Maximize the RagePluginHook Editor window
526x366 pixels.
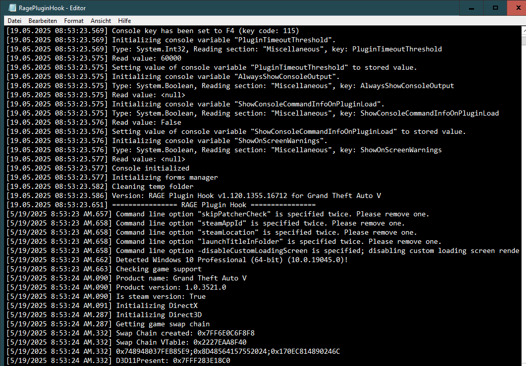495,8
